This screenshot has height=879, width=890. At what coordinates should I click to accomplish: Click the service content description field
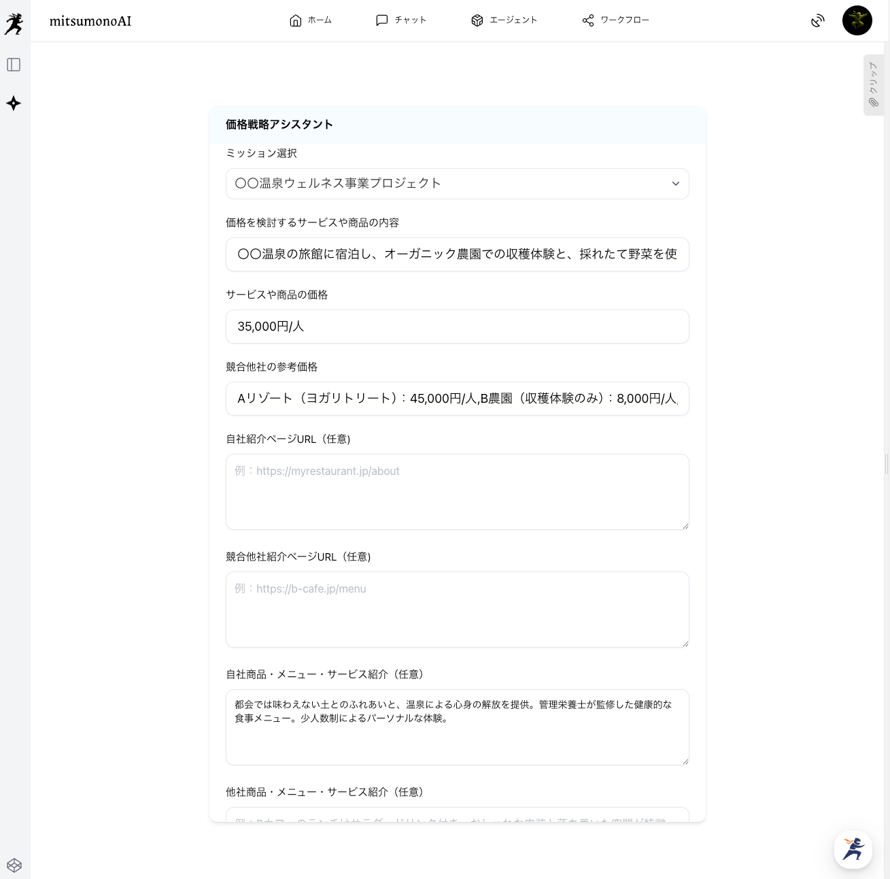pos(457,254)
